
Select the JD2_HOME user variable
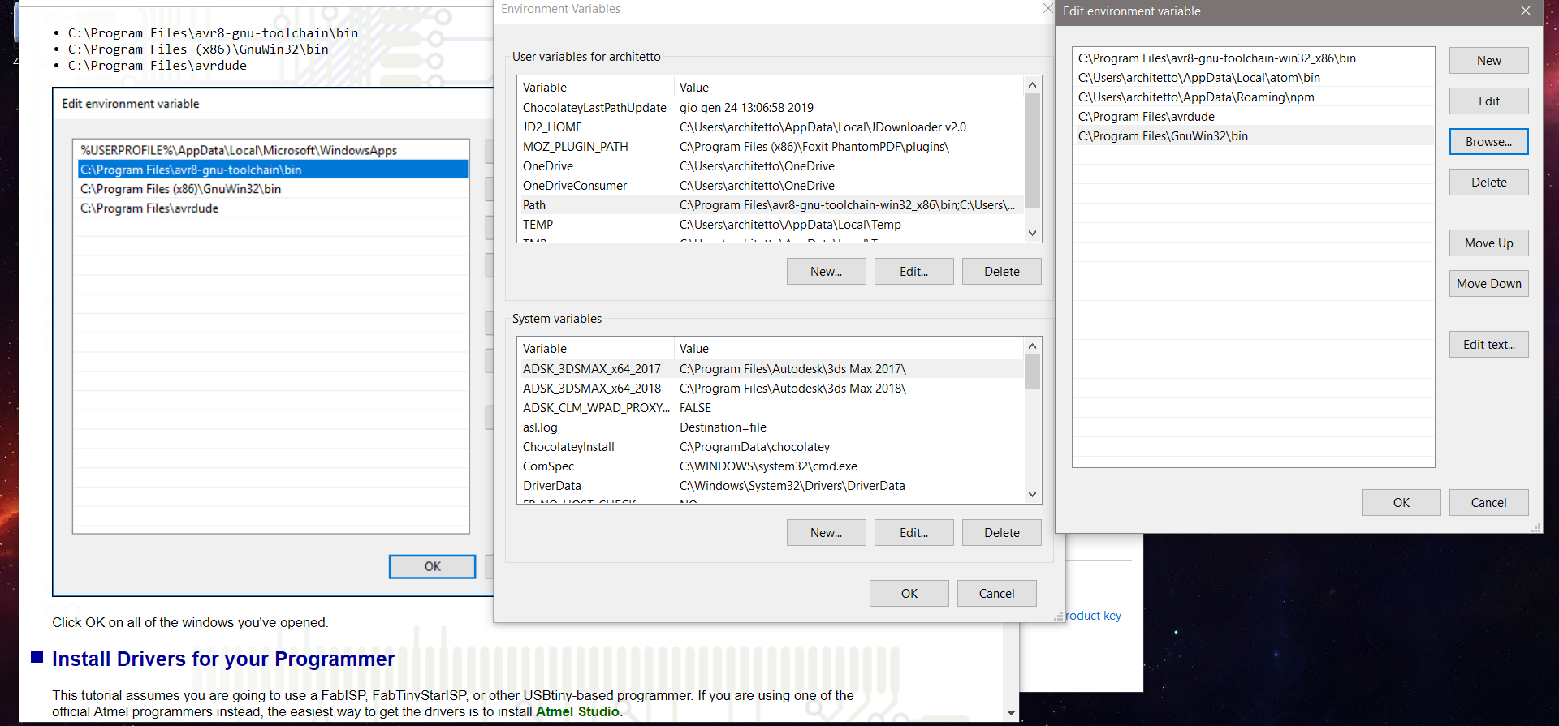tap(771, 127)
